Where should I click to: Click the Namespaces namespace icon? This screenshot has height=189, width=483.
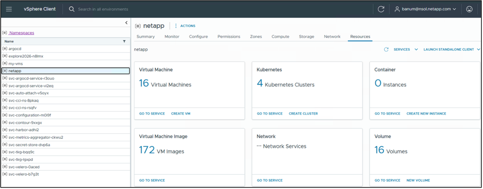(x=5, y=33)
